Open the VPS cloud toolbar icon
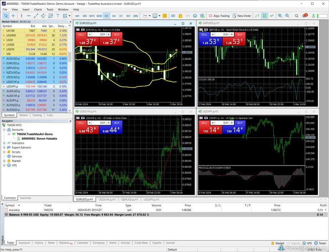Viewport: 329px width, 252px height. [195, 16]
